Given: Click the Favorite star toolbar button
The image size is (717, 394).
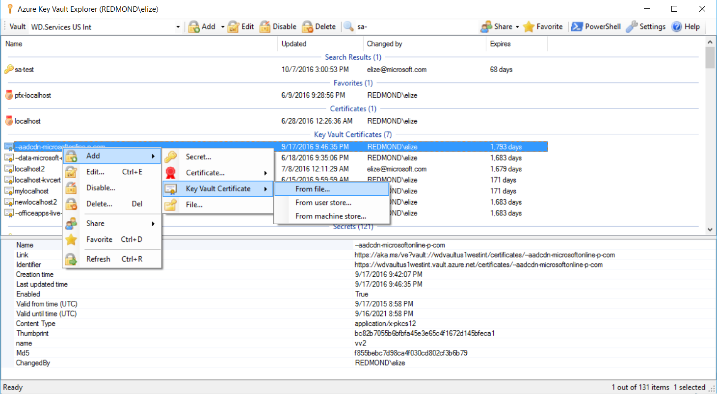Looking at the screenshot, I should coord(543,26).
